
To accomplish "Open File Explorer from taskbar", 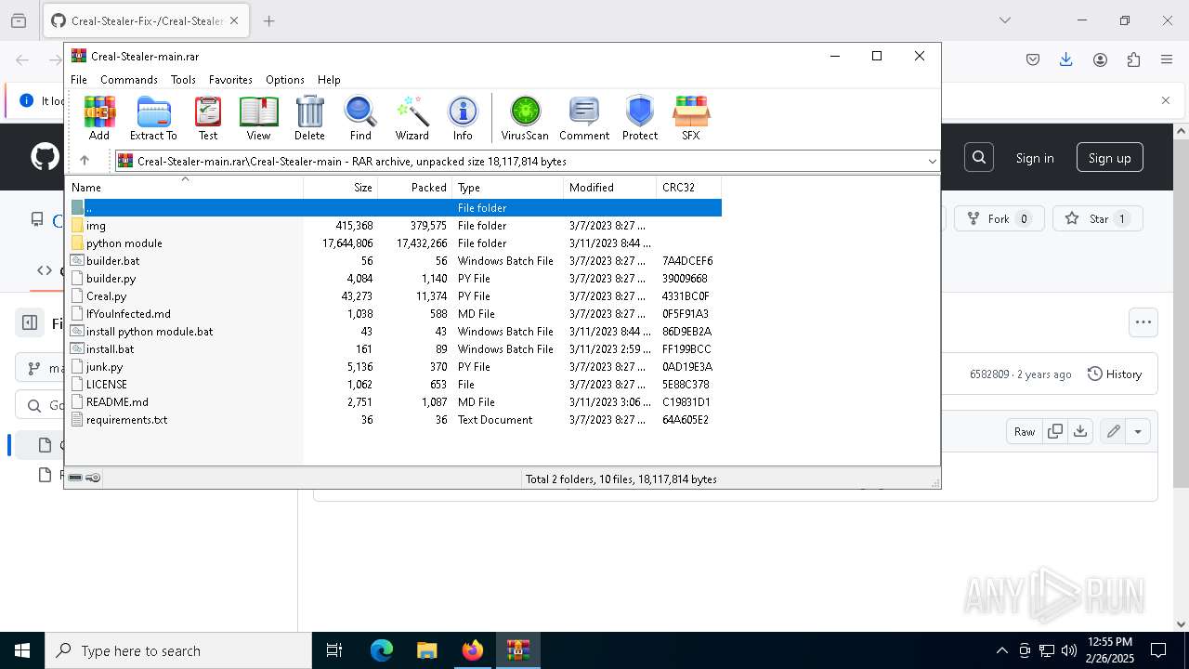I will pyautogui.click(x=426, y=650).
